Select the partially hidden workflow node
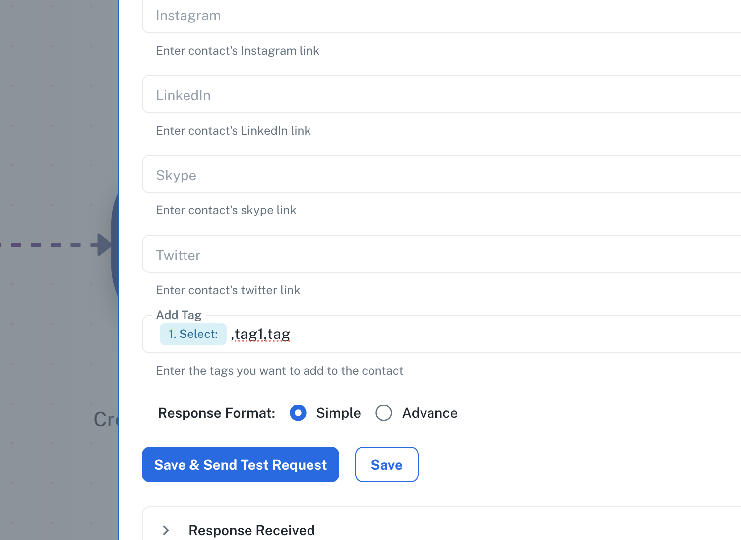Screen dimensions: 741x540 (x=115, y=248)
